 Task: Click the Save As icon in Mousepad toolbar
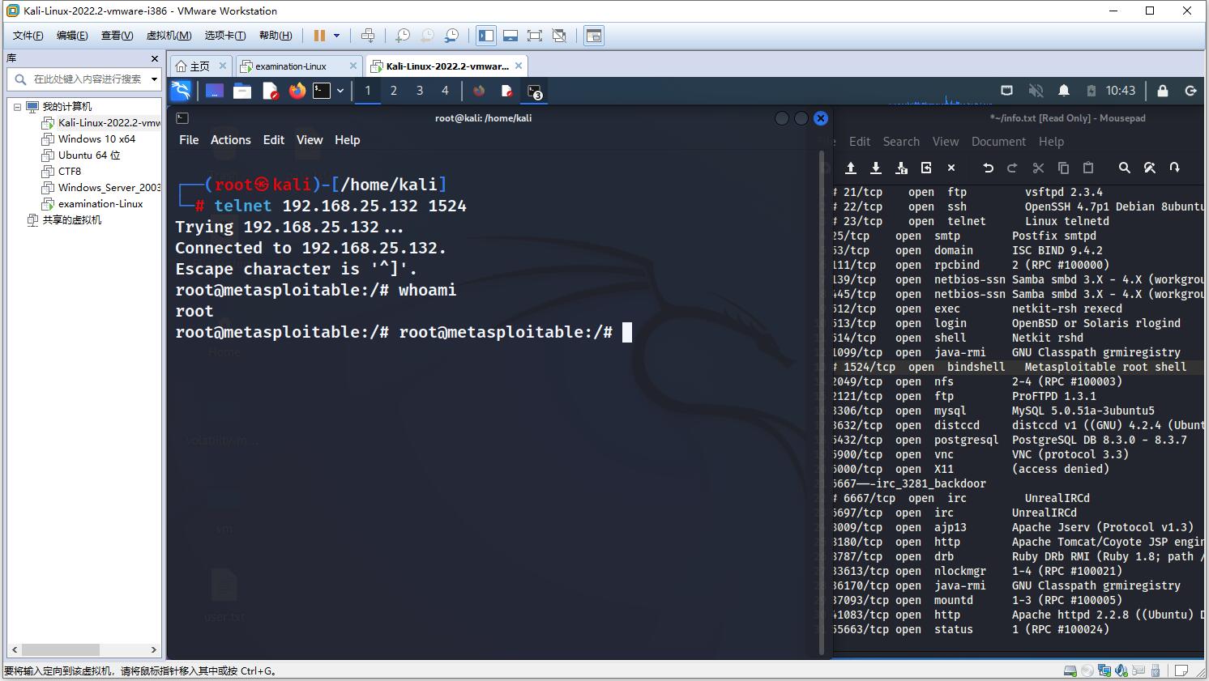(901, 168)
